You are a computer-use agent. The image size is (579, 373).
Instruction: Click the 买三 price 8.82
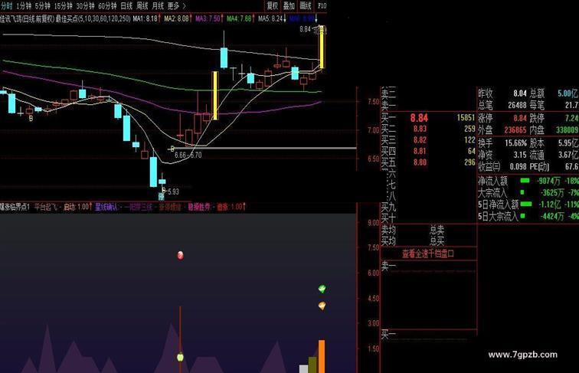(x=420, y=140)
